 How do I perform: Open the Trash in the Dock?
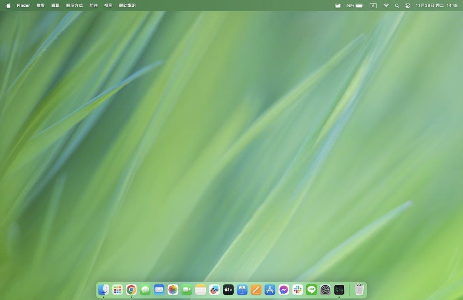coord(359,290)
